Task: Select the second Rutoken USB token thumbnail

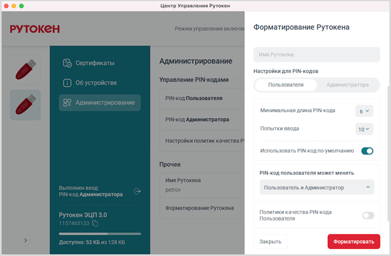Action: pyautogui.click(x=25, y=105)
